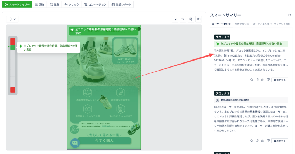Screen dimensions: 295x154
Task: Click the pointer tap icon in preview toolbar
Action: [x=183, y=19]
